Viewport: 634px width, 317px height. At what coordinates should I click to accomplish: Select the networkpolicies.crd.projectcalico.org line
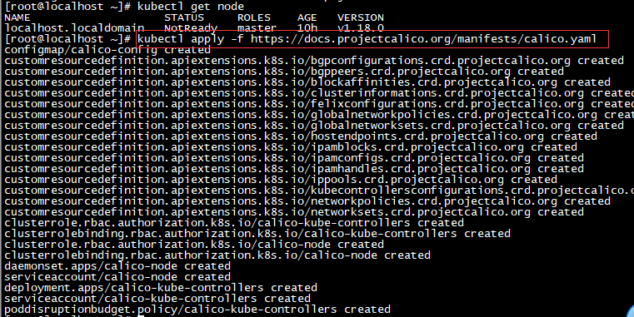[x=307, y=201]
